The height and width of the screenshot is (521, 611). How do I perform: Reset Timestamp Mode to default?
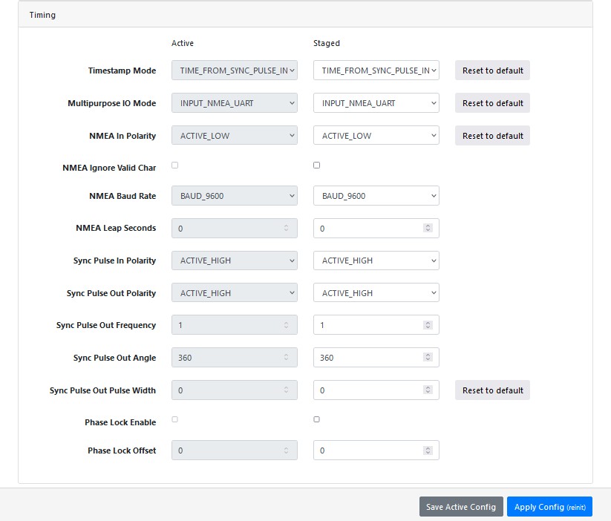492,71
